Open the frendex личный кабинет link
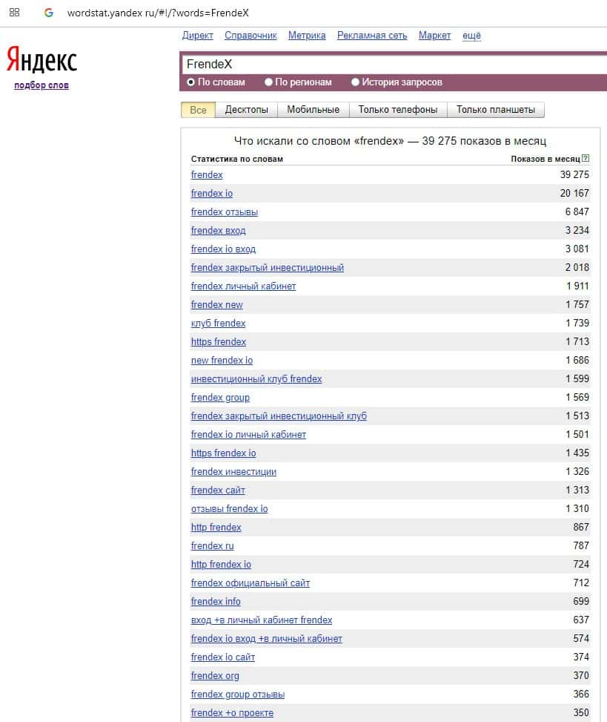The width and height of the screenshot is (607, 722). pos(244,286)
